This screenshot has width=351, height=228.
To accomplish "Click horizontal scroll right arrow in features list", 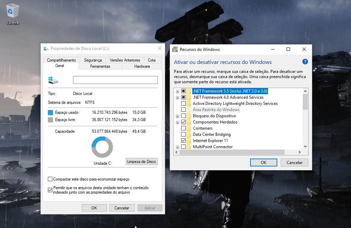I will pyautogui.click(x=300, y=152).
